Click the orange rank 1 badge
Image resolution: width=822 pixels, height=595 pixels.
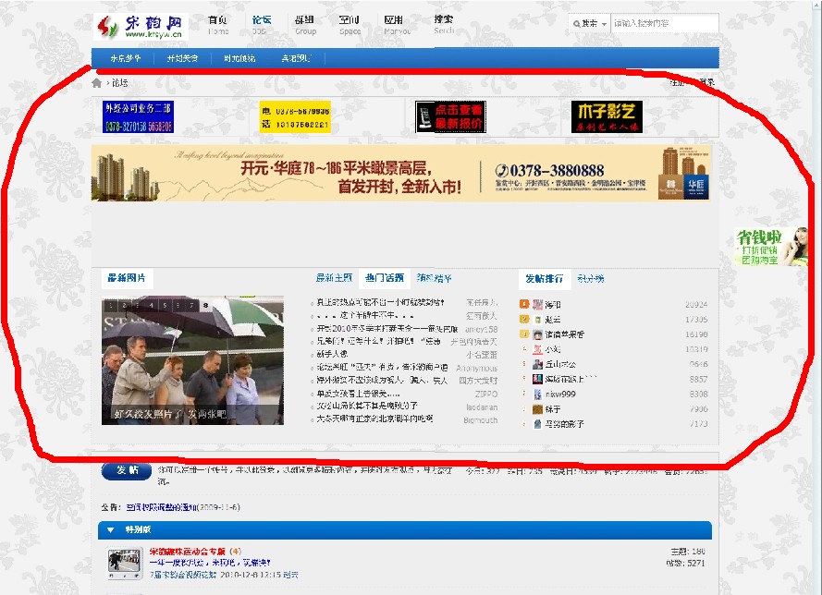point(523,304)
